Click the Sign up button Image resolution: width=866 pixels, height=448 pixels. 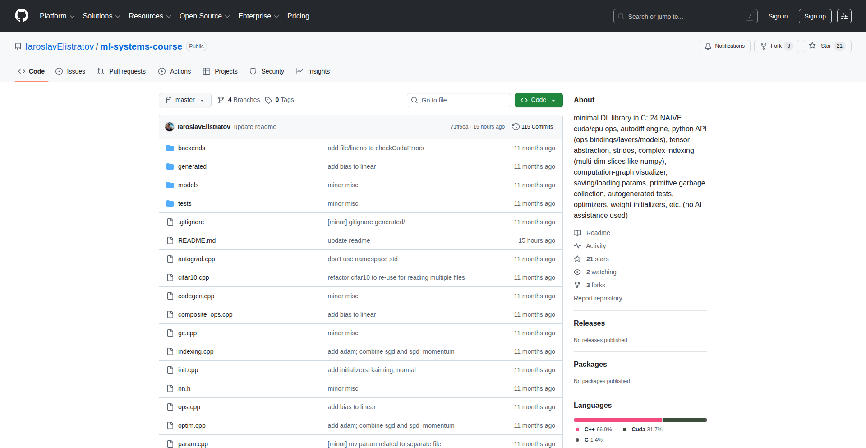click(815, 16)
